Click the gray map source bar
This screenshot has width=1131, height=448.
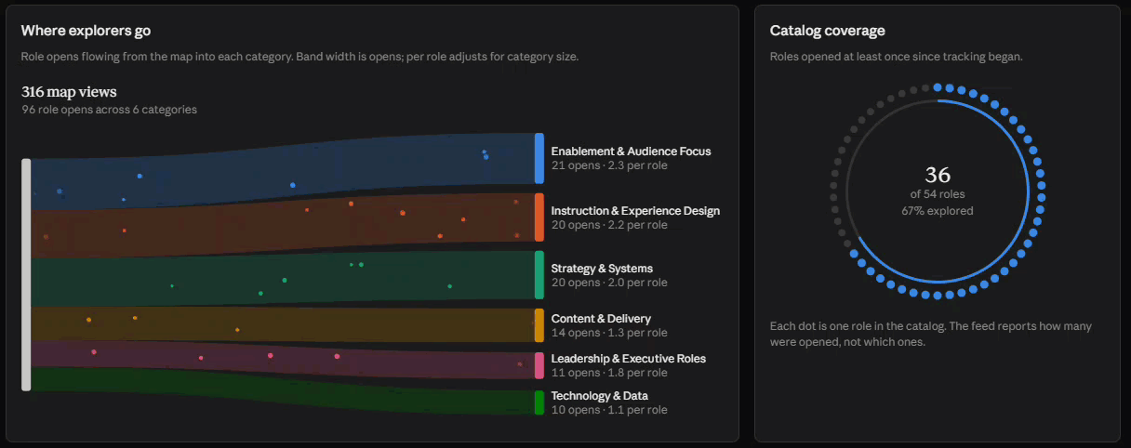(26, 274)
